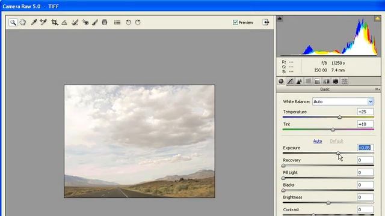
Task: Select the Color Sampler tool
Action: [43, 23]
